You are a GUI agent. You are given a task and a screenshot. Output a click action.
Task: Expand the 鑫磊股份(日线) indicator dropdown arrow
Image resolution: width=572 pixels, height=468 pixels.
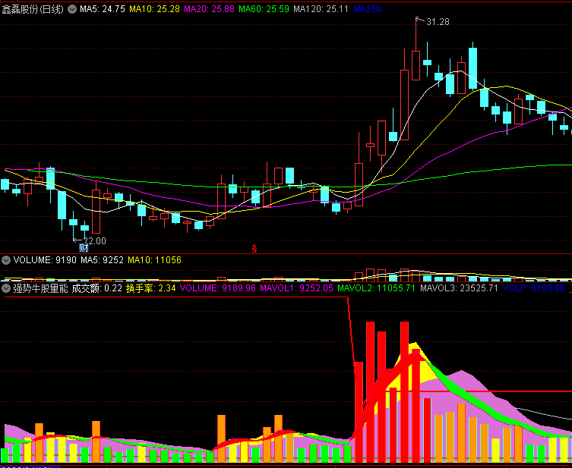pos(72,9)
